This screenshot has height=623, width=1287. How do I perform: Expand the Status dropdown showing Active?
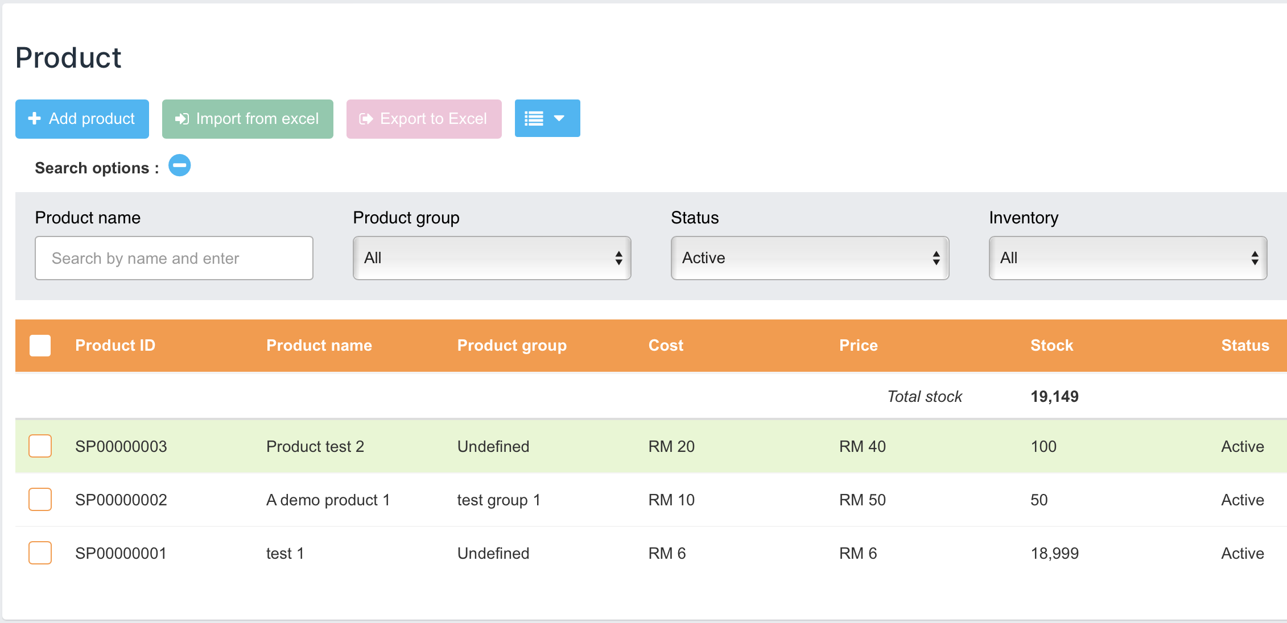click(810, 258)
